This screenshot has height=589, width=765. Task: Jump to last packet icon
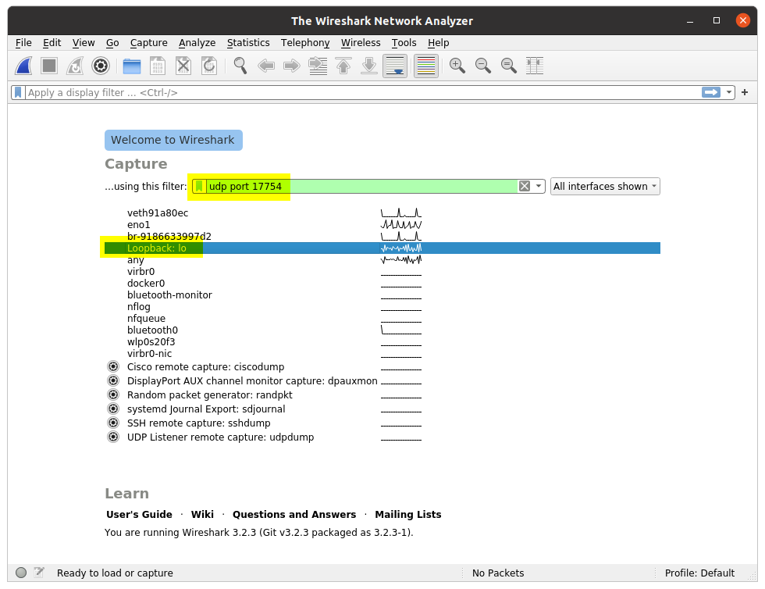point(369,66)
